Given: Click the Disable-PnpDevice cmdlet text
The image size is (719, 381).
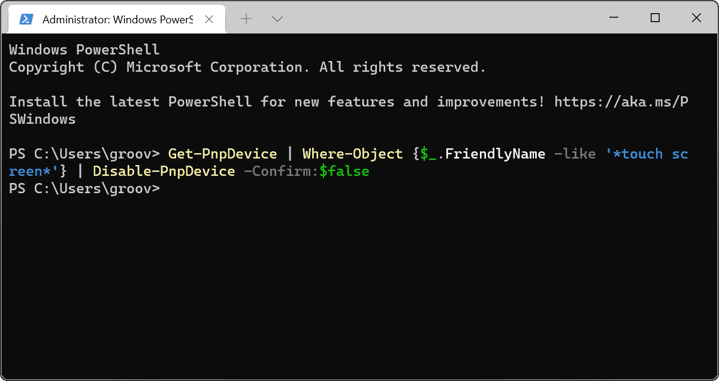Looking at the screenshot, I should (x=164, y=171).
